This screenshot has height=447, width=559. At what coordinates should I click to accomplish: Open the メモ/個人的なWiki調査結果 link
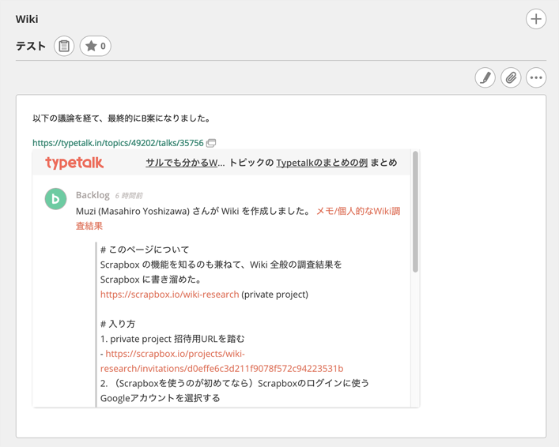pyautogui.click(x=238, y=218)
